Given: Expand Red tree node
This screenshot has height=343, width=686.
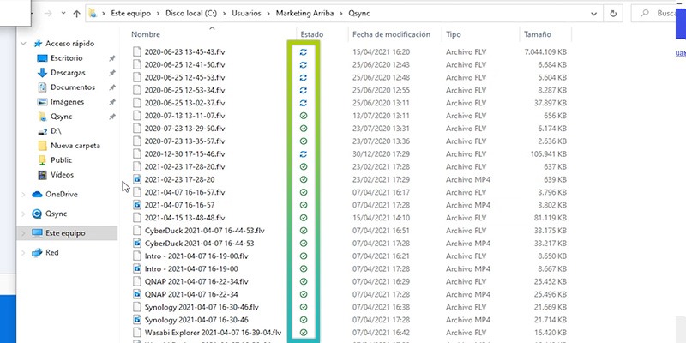Looking at the screenshot, I should [24, 252].
